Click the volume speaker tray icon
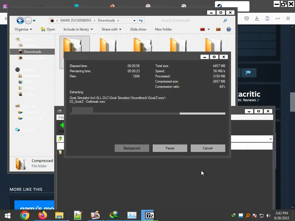This screenshot has height=221, width=295. tap(268, 215)
